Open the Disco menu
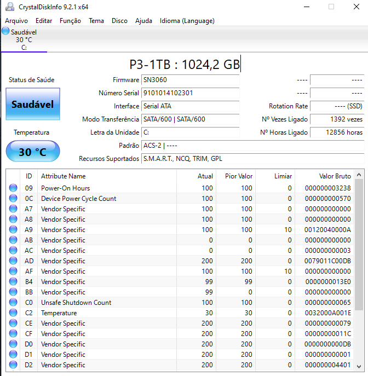This screenshot has width=368, height=376. [119, 21]
